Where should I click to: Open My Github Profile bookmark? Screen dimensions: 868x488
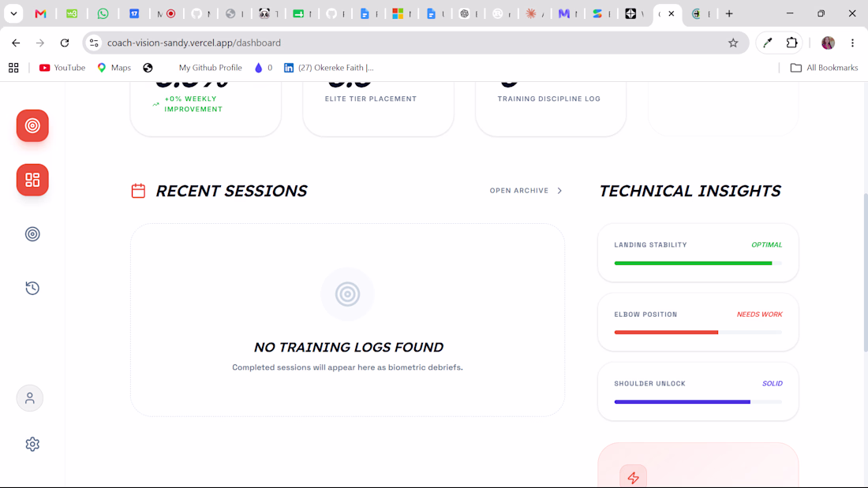211,68
